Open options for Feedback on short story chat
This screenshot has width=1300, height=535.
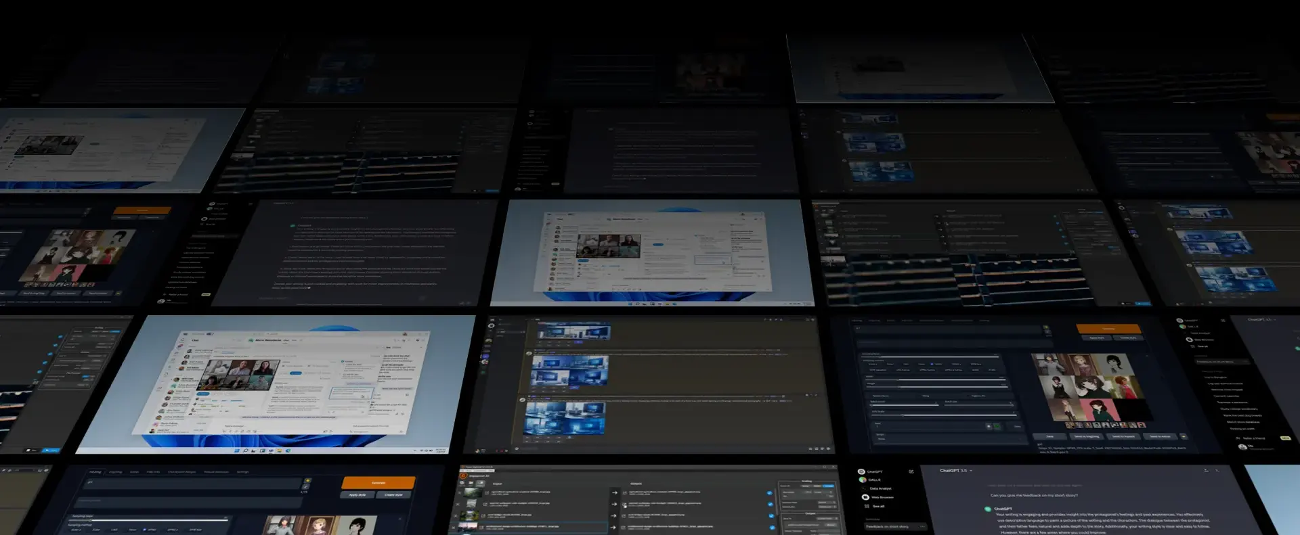point(922,526)
